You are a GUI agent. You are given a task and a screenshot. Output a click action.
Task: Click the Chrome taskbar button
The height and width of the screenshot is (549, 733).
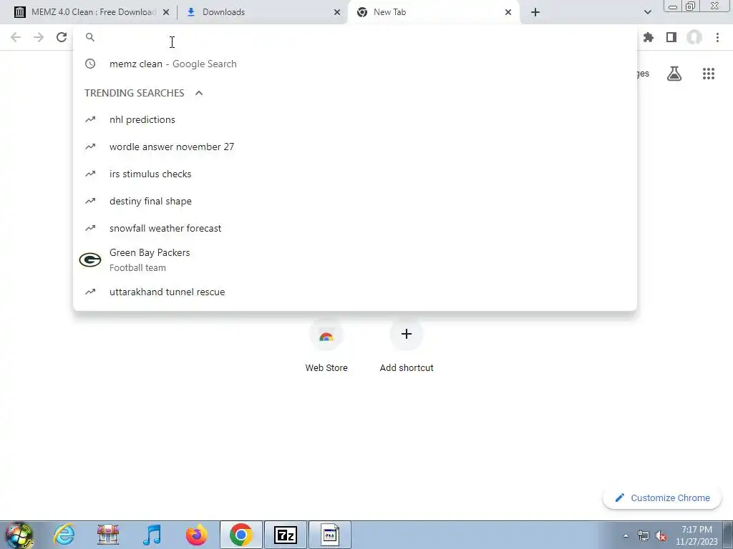pos(241,535)
